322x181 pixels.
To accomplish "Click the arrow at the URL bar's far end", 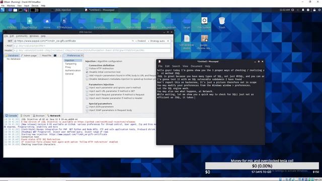I will tap(172, 41).
